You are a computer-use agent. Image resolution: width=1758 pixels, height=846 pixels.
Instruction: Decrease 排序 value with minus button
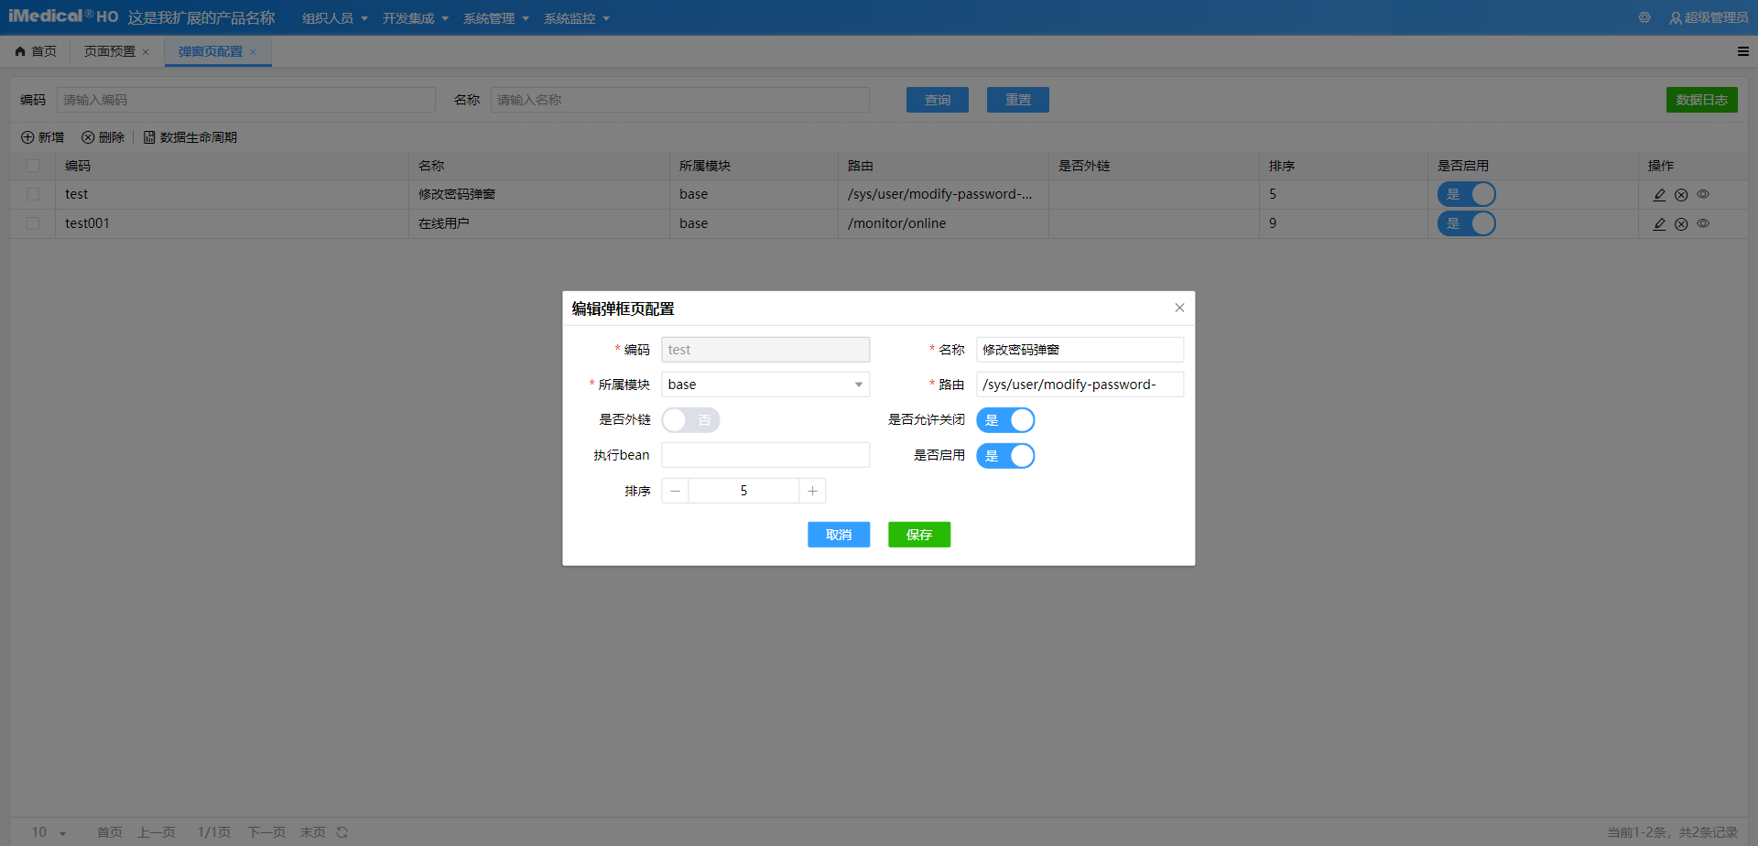coord(675,491)
